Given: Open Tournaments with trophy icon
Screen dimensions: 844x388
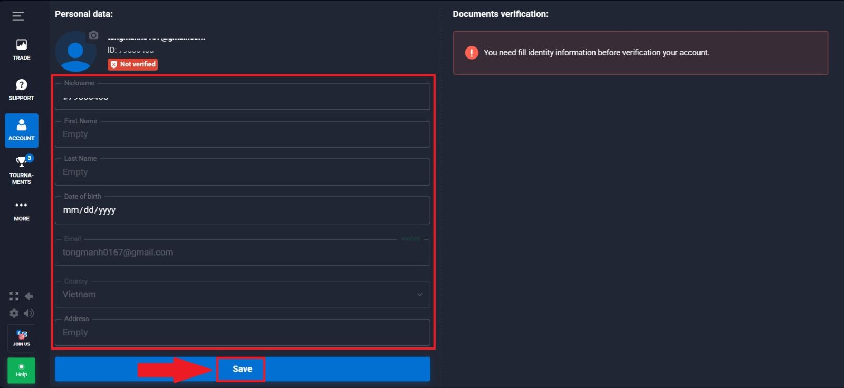Looking at the screenshot, I should coord(22,170).
